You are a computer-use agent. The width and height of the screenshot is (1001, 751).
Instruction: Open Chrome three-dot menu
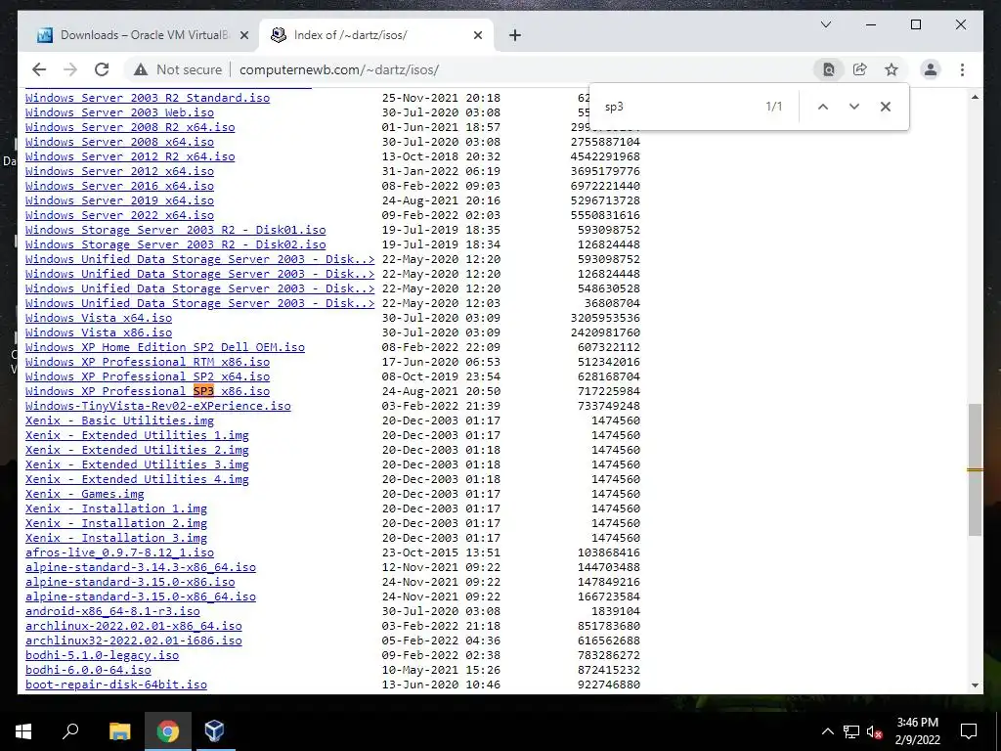click(x=962, y=69)
